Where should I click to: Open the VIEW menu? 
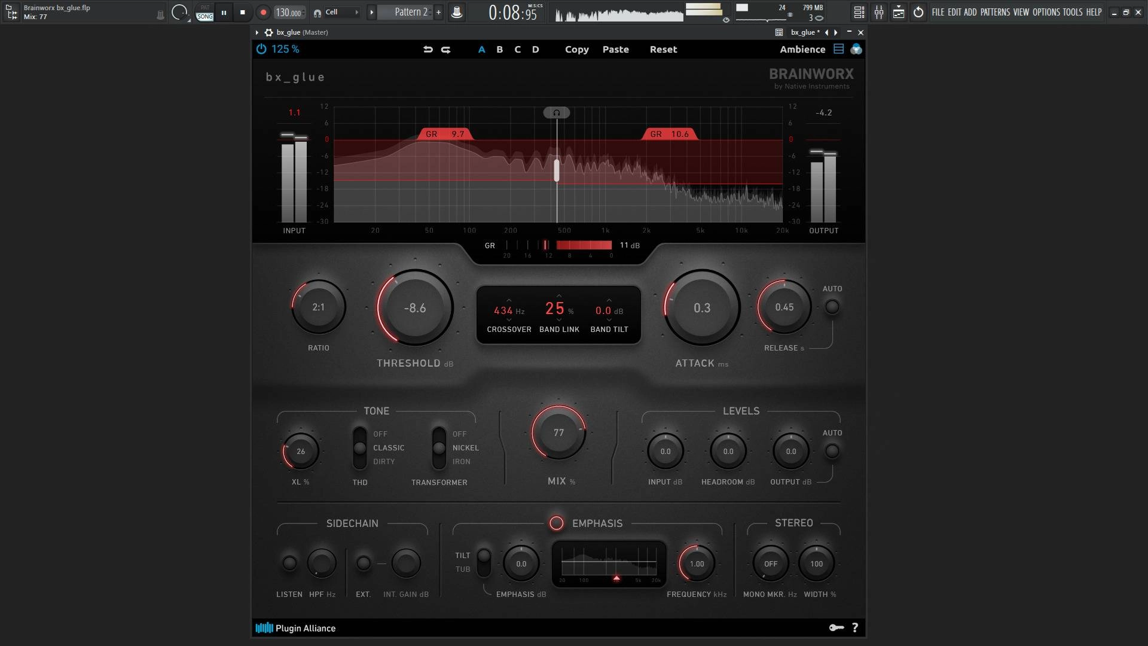coord(1021,12)
